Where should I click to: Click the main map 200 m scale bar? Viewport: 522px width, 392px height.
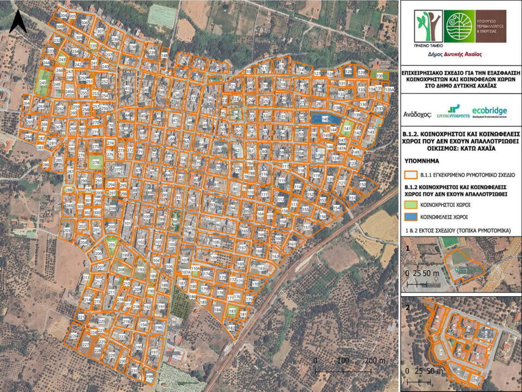pyautogui.click(x=343, y=370)
